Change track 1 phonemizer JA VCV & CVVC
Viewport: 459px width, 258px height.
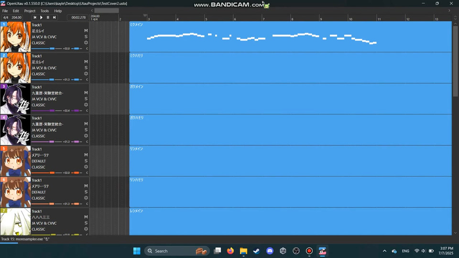[44, 37]
